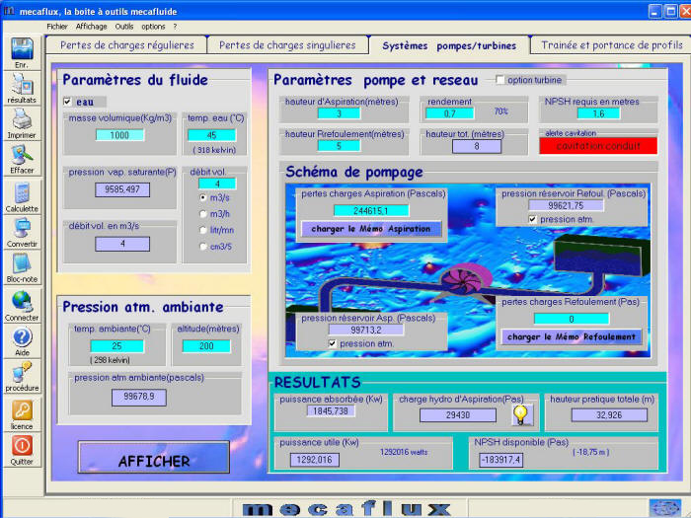
Task: Open the ? help menu
Action: click(x=175, y=27)
